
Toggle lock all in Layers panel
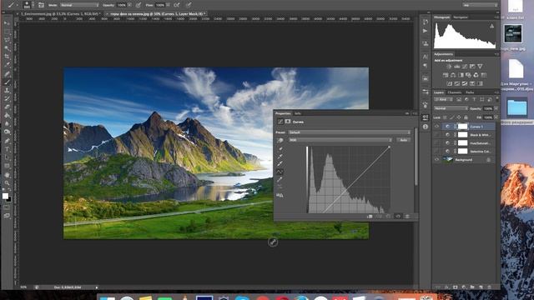pyautogui.click(x=466, y=117)
